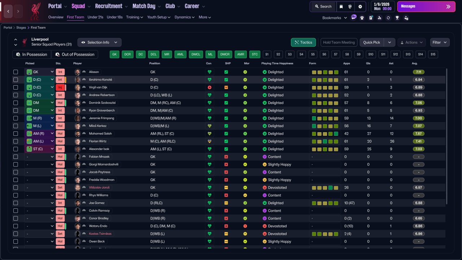Click Alisson's Delighted happiness face icon

click(265, 72)
